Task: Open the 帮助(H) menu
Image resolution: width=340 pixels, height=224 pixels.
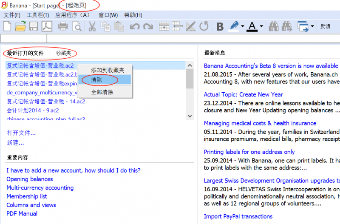Action: [x=133, y=15]
